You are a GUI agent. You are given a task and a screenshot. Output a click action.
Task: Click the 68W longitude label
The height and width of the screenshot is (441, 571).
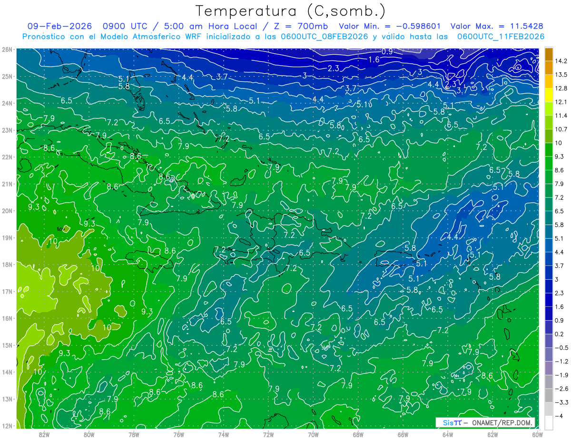coord(358,434)
